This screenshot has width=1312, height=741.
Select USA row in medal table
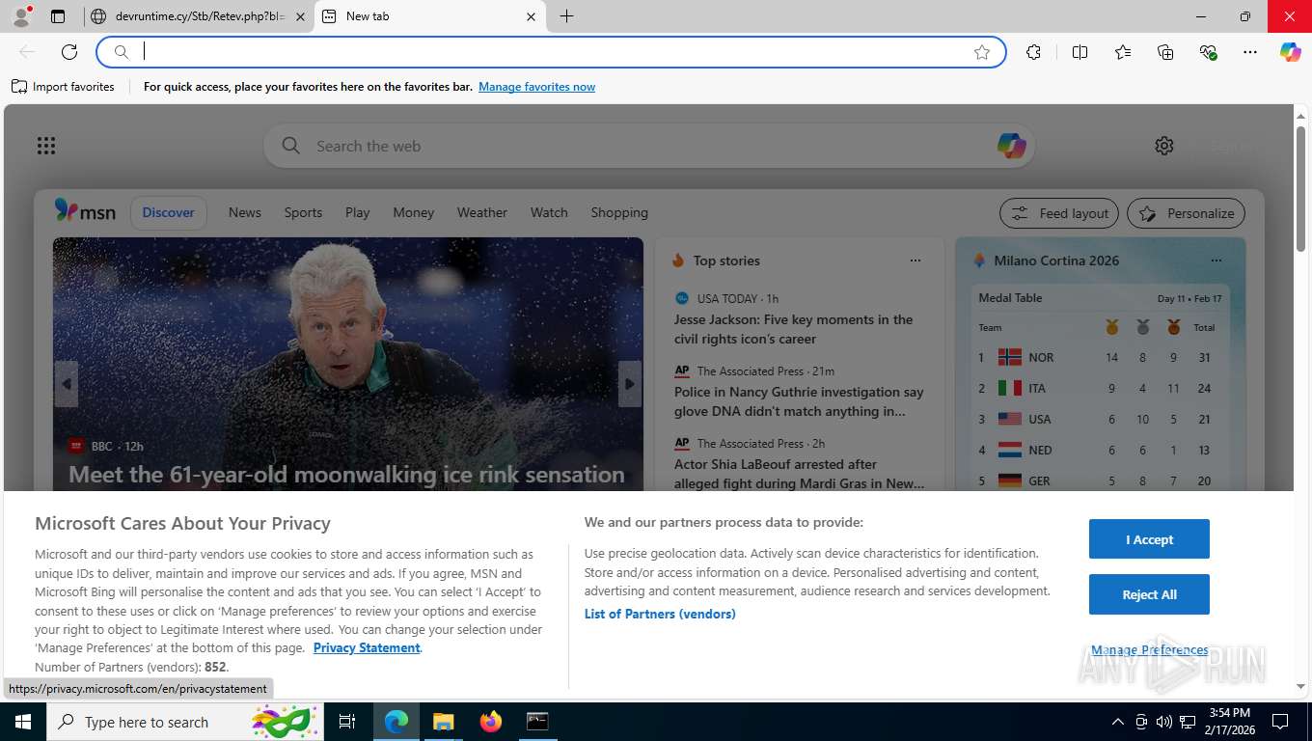pyautogui.click(x=1099, y=419)
